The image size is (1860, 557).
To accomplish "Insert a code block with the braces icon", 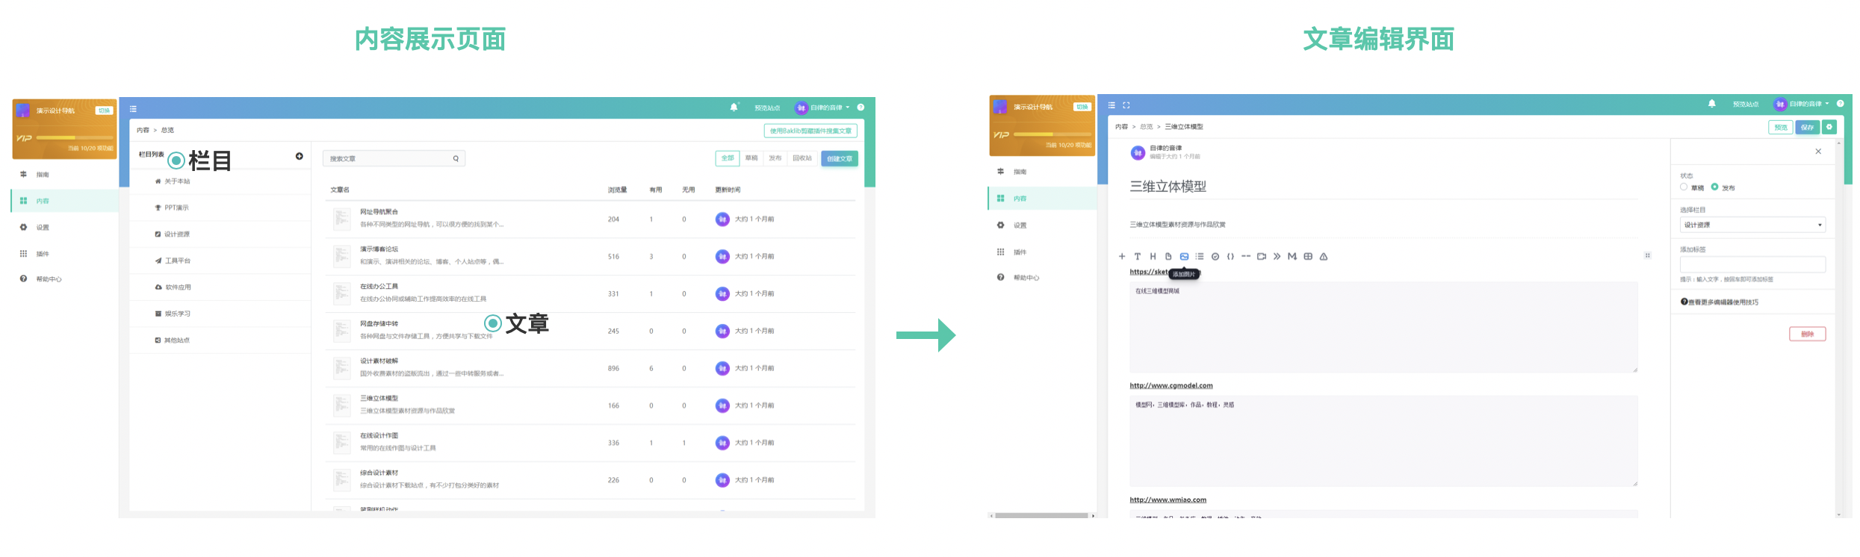I will click(1230, 256).
